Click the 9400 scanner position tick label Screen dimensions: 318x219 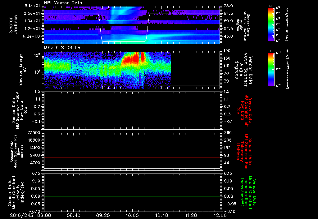tap(35, 155)
